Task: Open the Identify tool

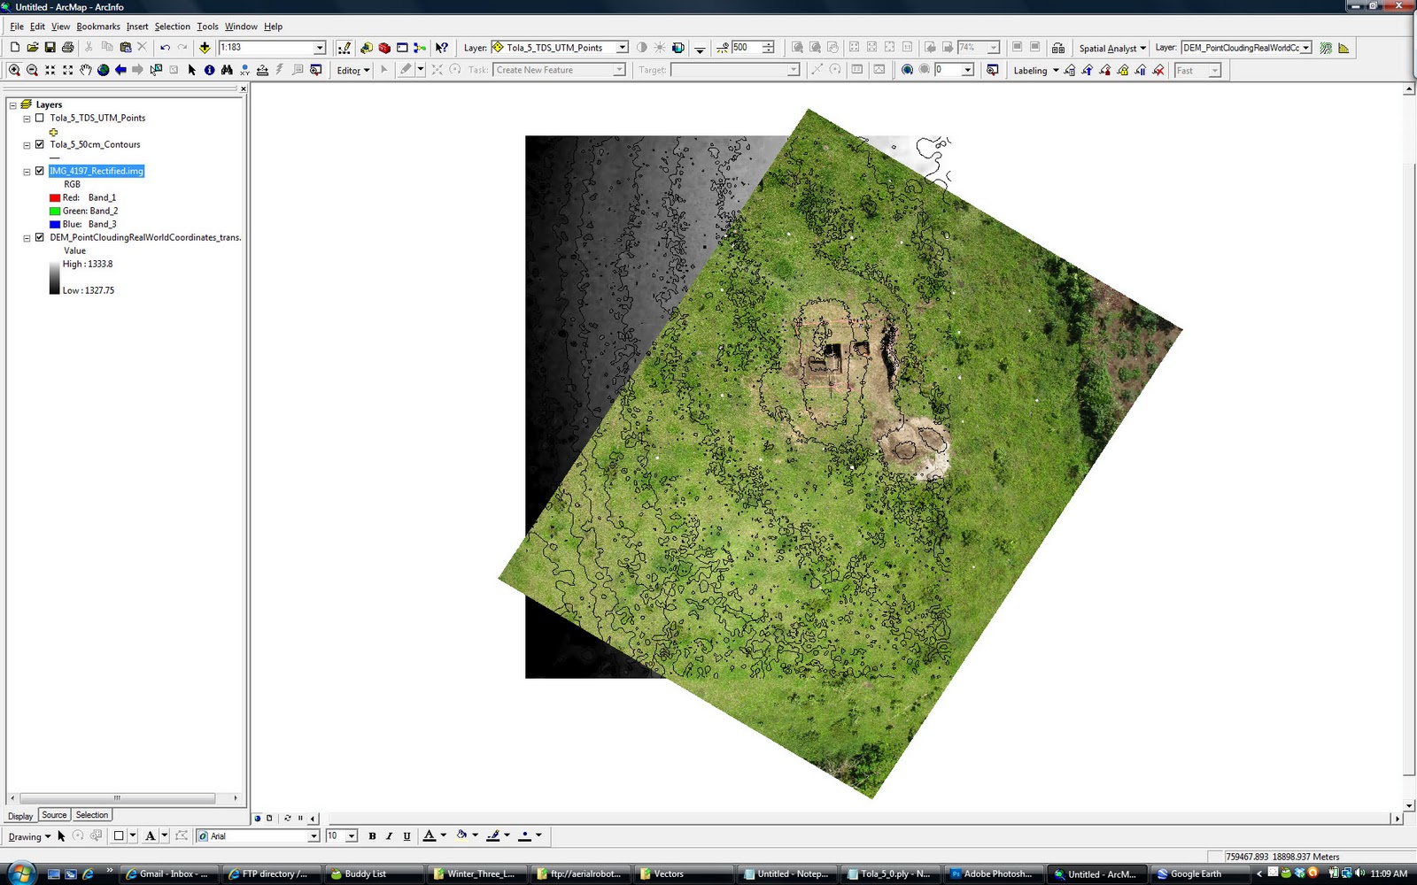Action: 209,71
